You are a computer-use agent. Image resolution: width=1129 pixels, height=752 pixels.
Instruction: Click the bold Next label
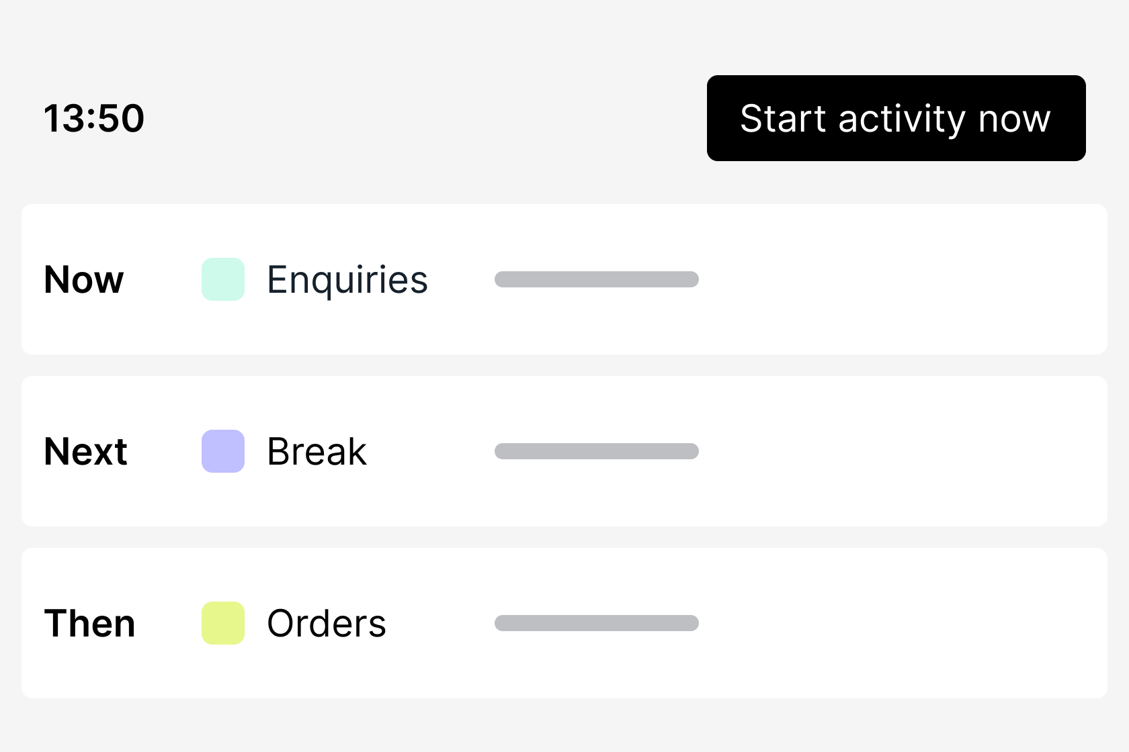pyautogui.click(x=86, y=451)
